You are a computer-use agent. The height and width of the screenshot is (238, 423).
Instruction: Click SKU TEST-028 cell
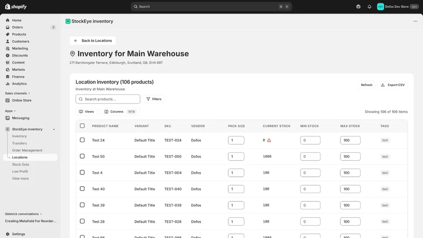pos(173,222)
